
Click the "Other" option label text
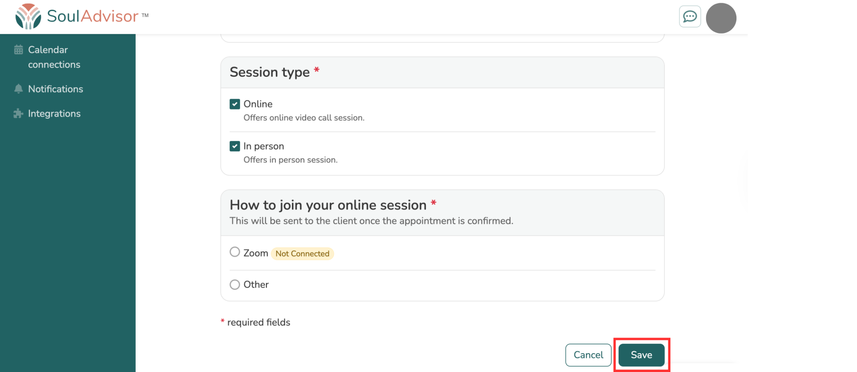[256, 284]
